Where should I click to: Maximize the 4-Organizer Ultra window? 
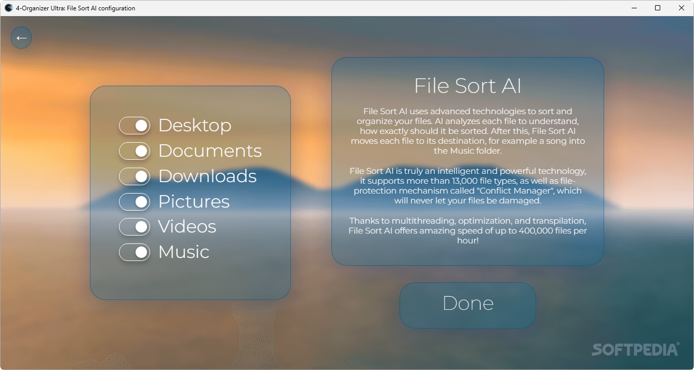(658, 8)
